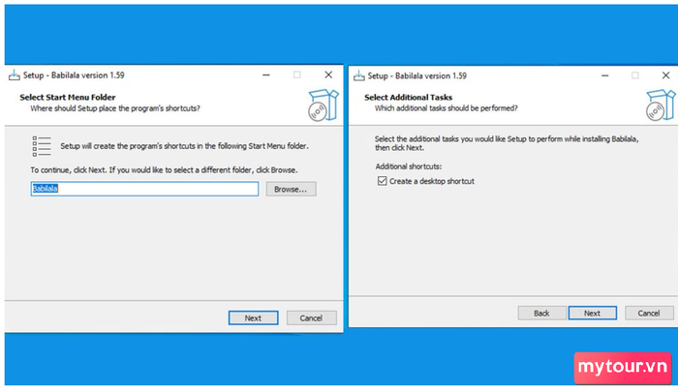Close the Select Additional Tasks window
678x392 pixels.
tap(666, 75)
